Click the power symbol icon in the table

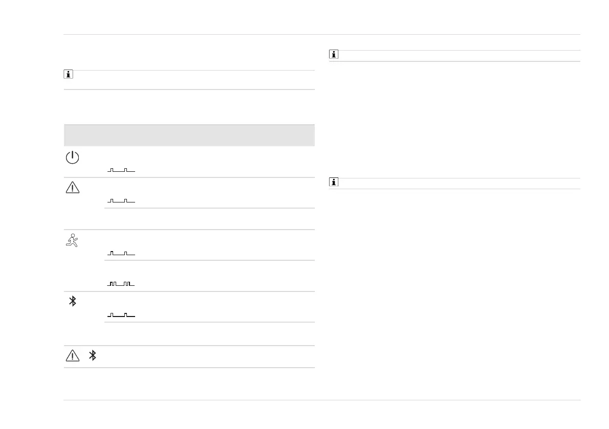(73, 158)
